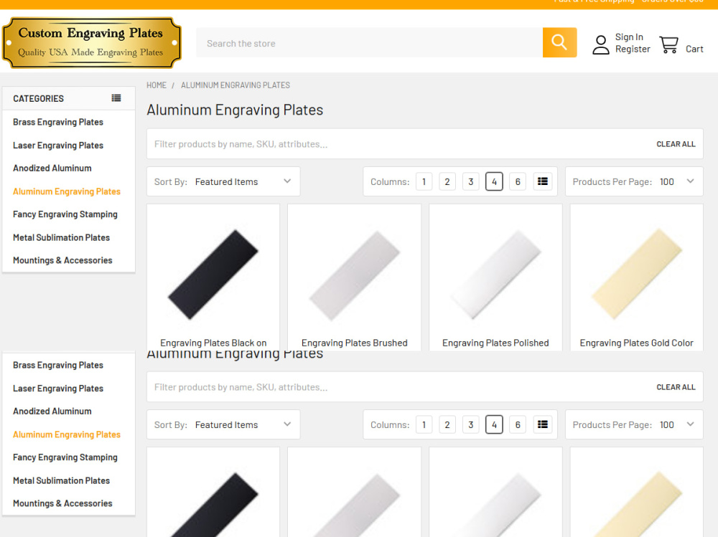Switch to list view icon in lower Columns bar
Viewport: 718px width, 537px height.
pyautogui.click(x=543, y=424)
